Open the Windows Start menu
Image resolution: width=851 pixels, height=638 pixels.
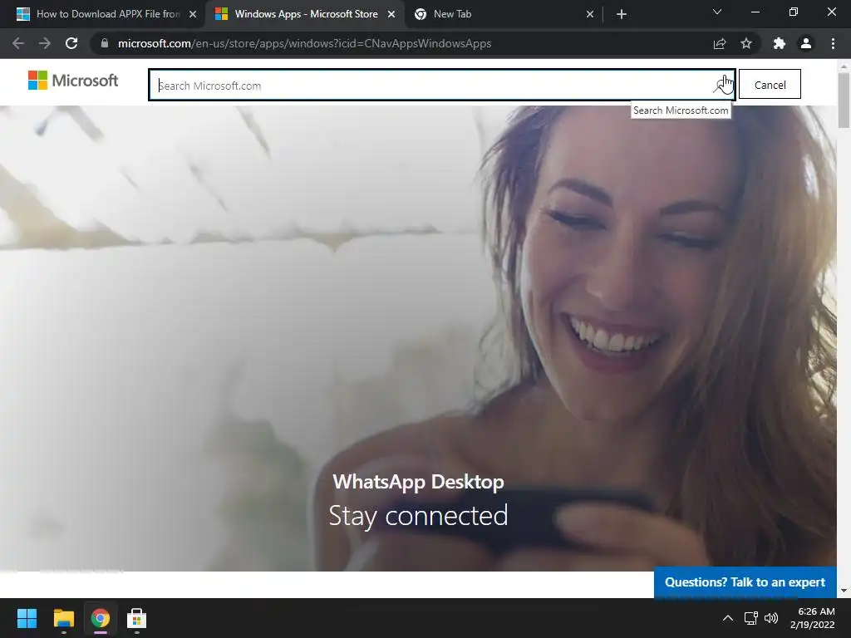point(27,618)
